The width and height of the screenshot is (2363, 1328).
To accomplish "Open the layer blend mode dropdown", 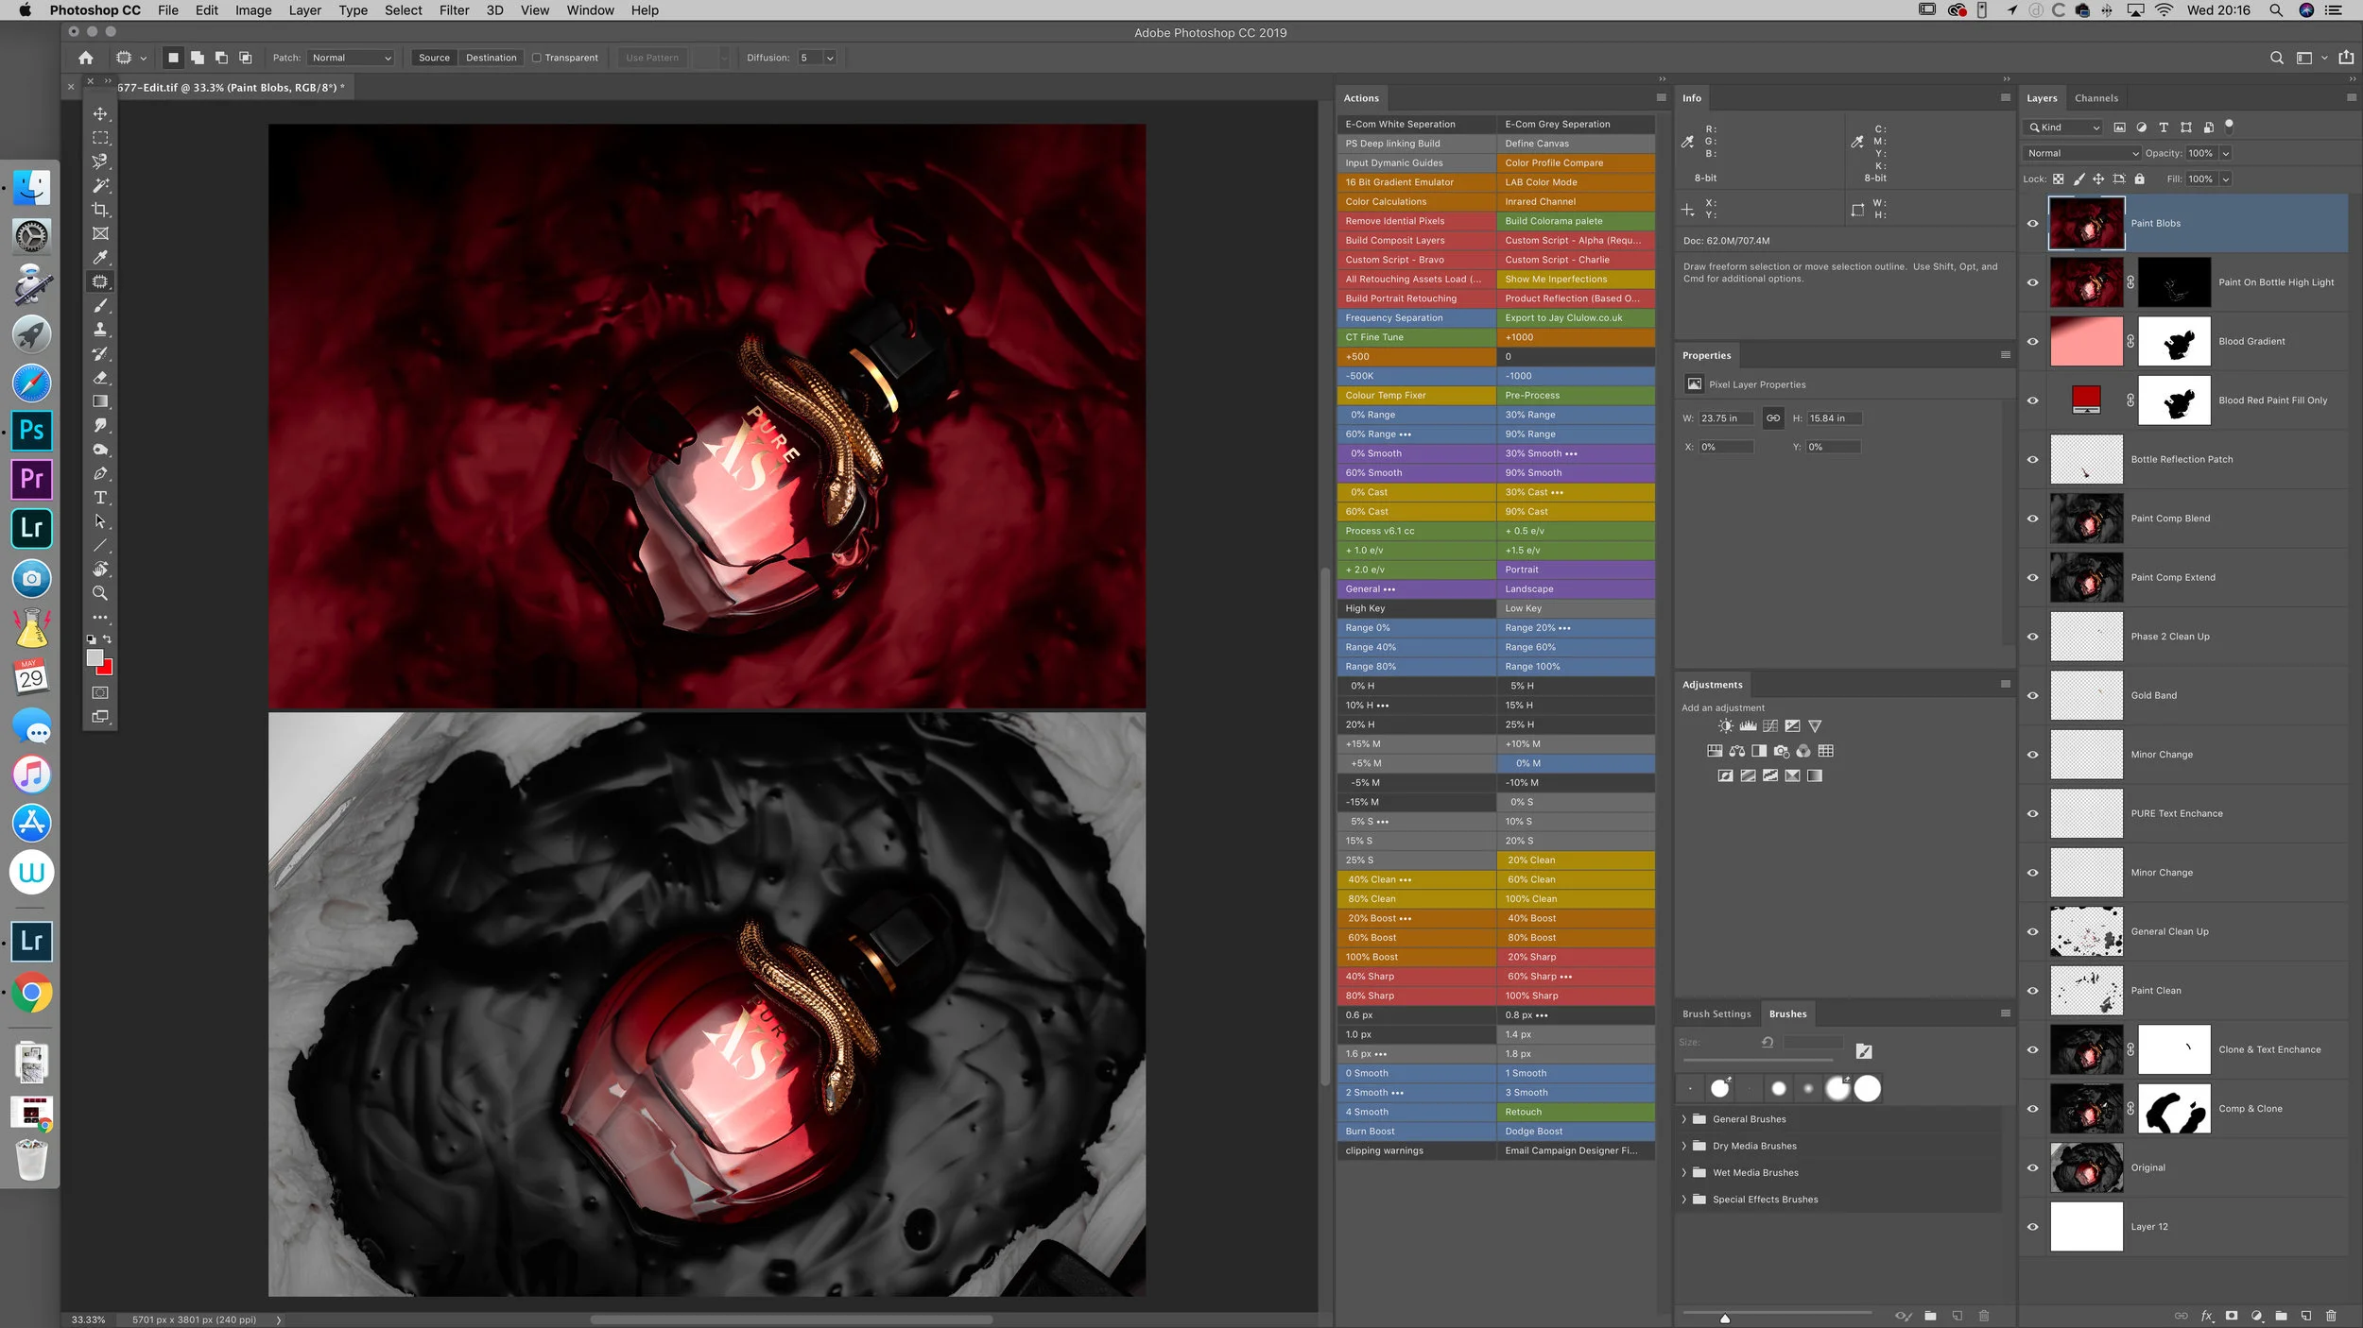I will point(2082,153).
